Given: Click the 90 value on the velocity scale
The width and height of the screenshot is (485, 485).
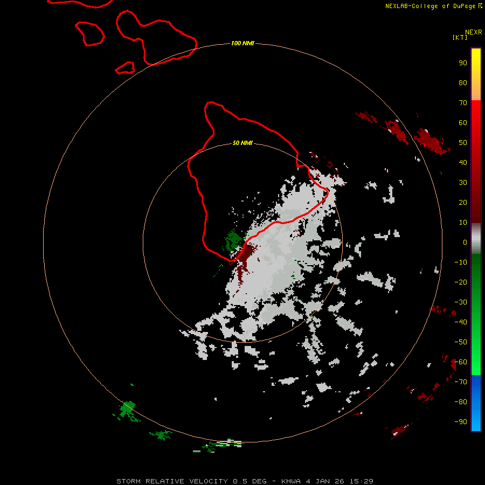Looking at the screenshot, I should [x=463, y=63].
